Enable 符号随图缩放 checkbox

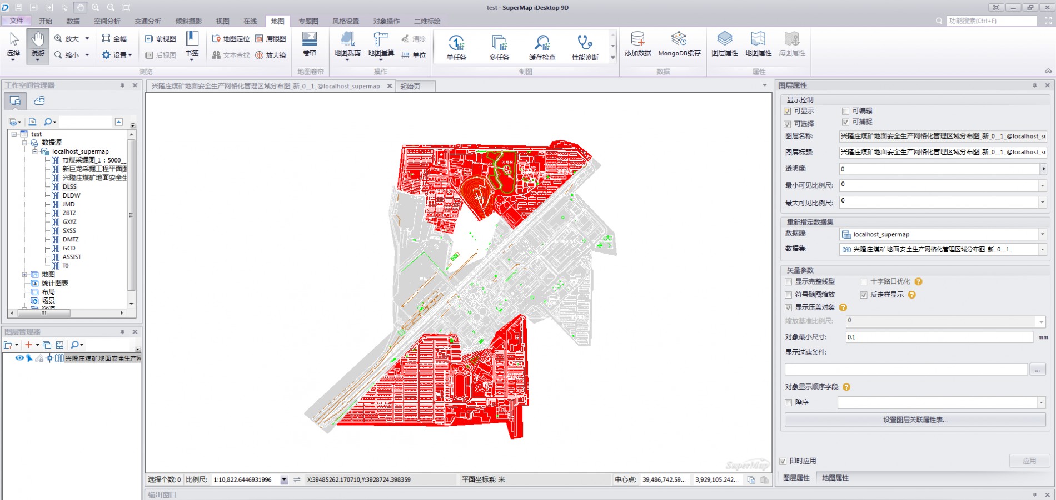click(788, 295)
